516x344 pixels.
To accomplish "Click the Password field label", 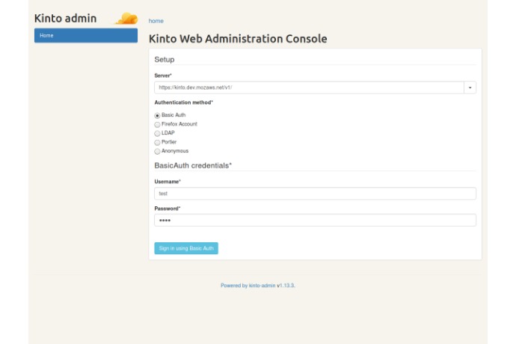I will (168, 209).
